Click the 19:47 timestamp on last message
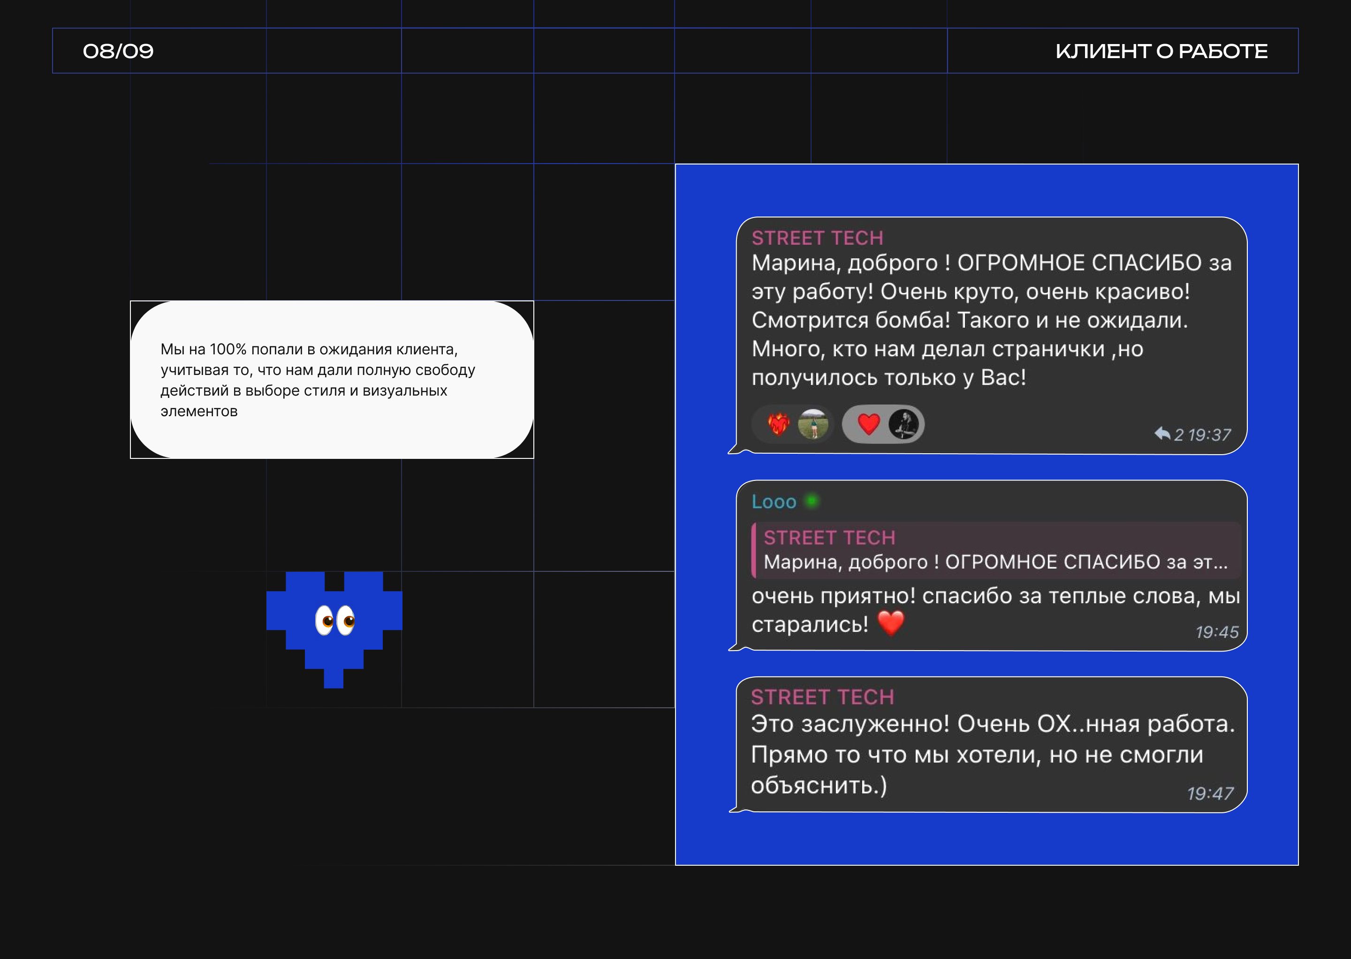The image size is (1351, 959). pos(1210,793)
